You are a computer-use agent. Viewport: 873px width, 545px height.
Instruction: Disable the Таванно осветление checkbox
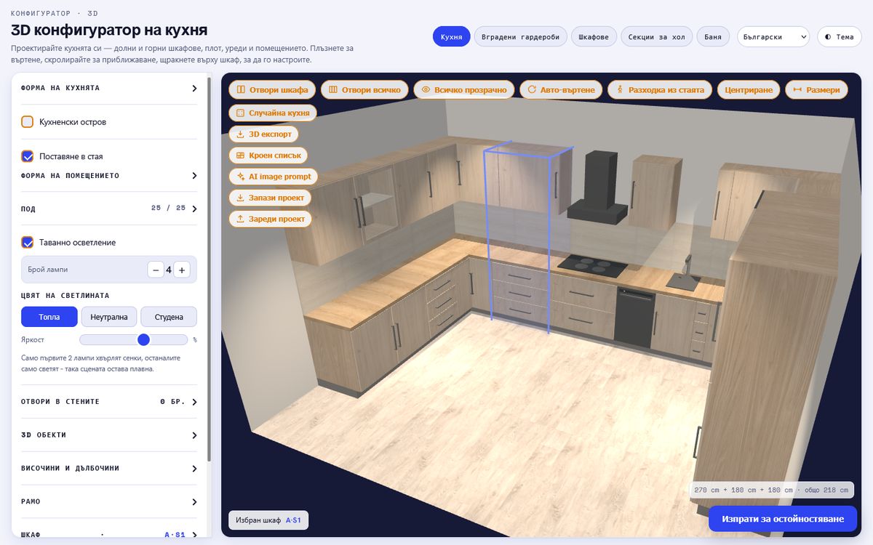click(x=28, y=243)
